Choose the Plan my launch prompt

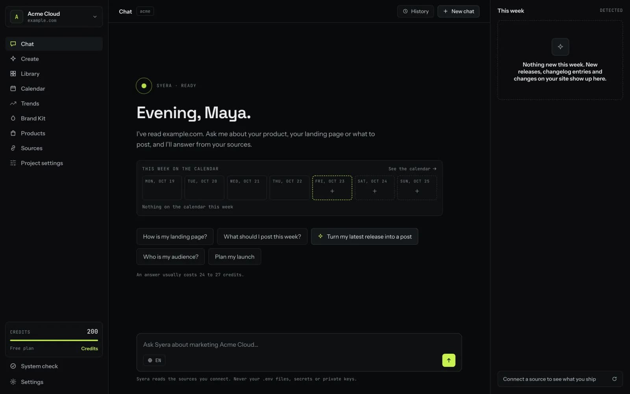coord(235,256)
